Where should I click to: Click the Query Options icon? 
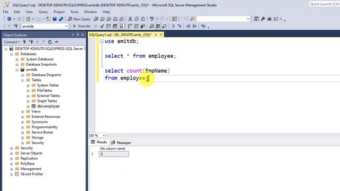tap(115, 26)
